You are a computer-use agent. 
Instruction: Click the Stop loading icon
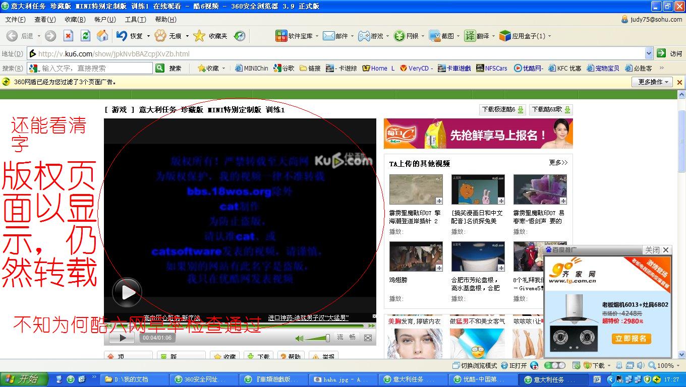(x=68, y=36)
